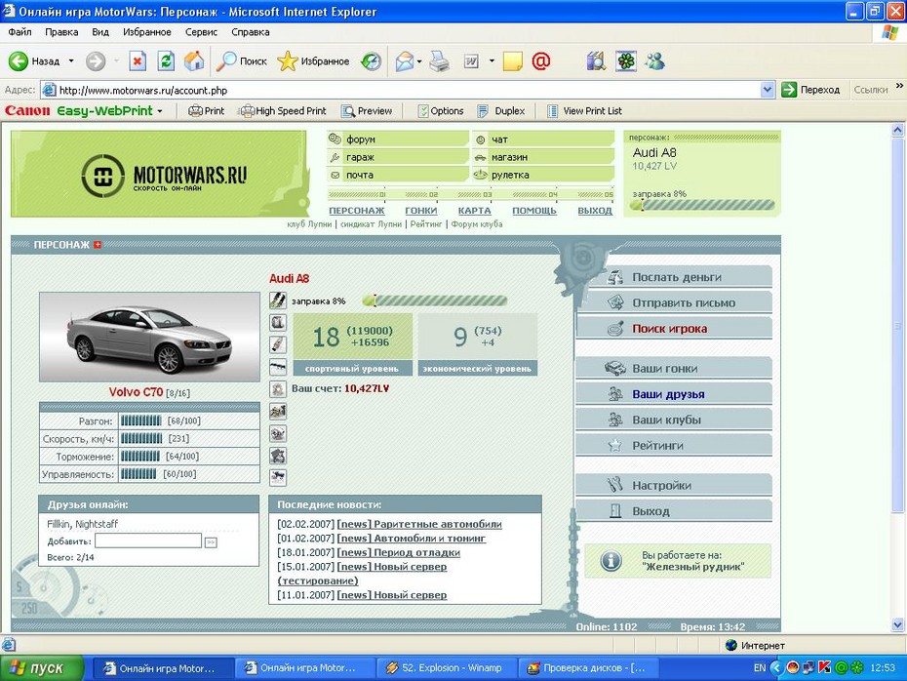
Task: Open the Настройки settings button
Action: [x=674, y=486]
